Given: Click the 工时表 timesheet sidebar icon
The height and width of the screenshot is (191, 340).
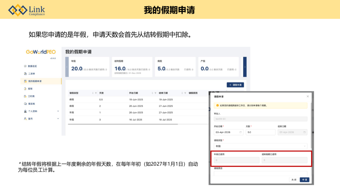Looking at the screenshot, I should tap(25, 96).
